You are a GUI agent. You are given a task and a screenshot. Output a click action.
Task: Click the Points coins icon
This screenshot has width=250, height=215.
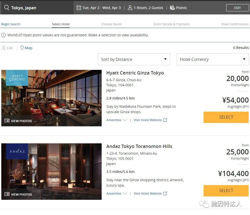[172, 8]
